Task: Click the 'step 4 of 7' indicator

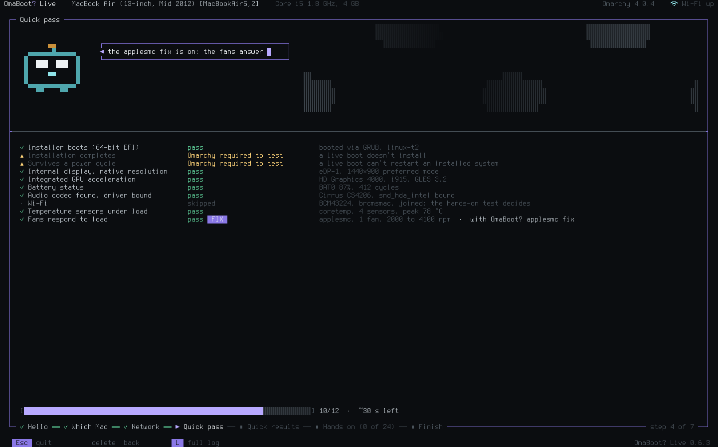Action: [x=672, y=427]
